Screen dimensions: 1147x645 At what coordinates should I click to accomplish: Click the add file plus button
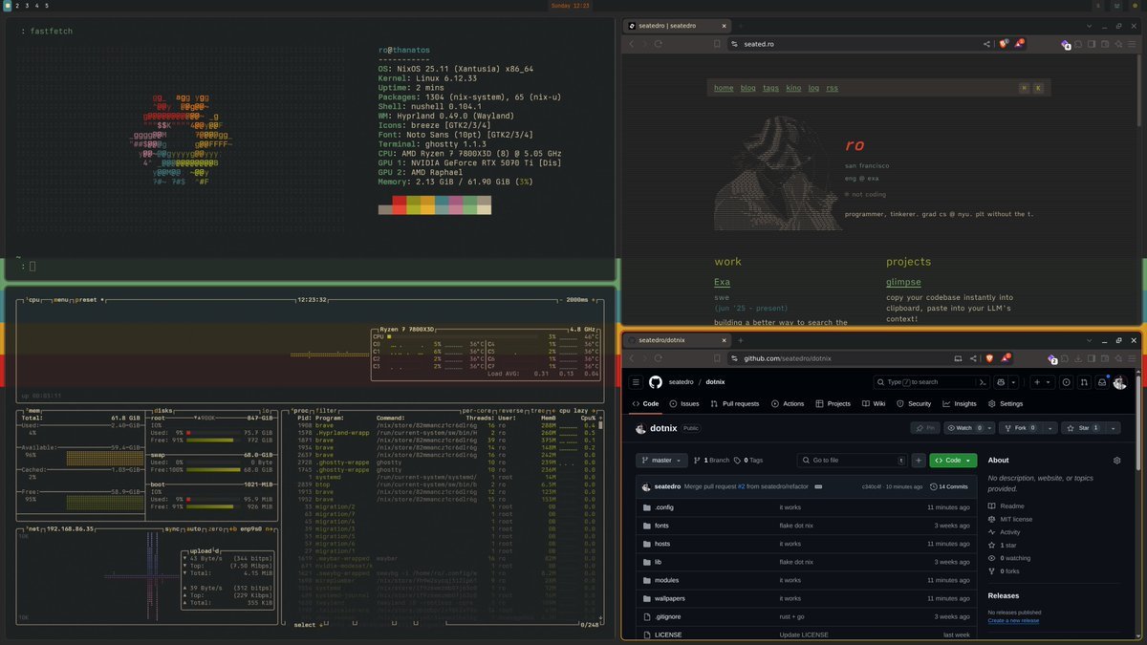[x=919, y=461]
